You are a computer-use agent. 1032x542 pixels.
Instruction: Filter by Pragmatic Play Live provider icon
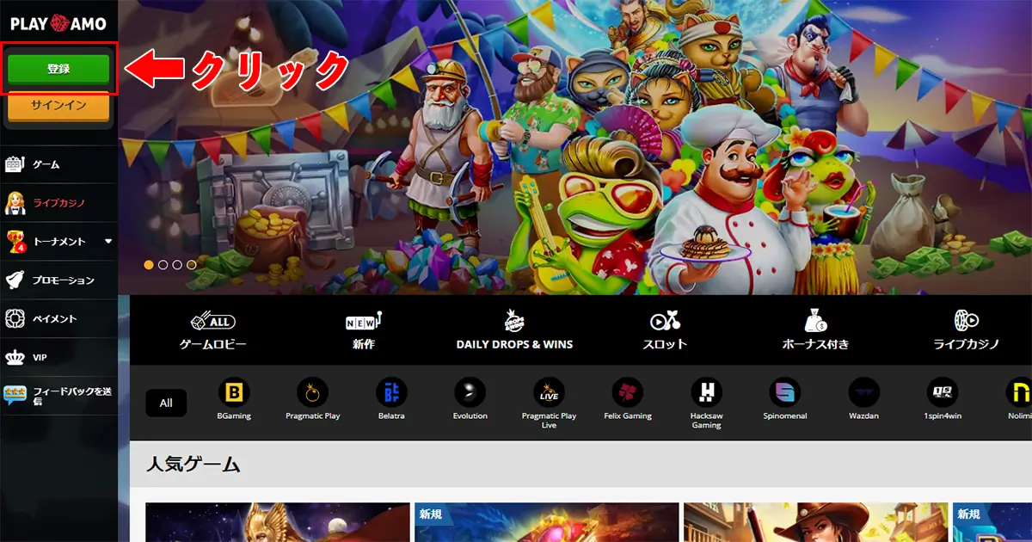click(x=549, y=393)
